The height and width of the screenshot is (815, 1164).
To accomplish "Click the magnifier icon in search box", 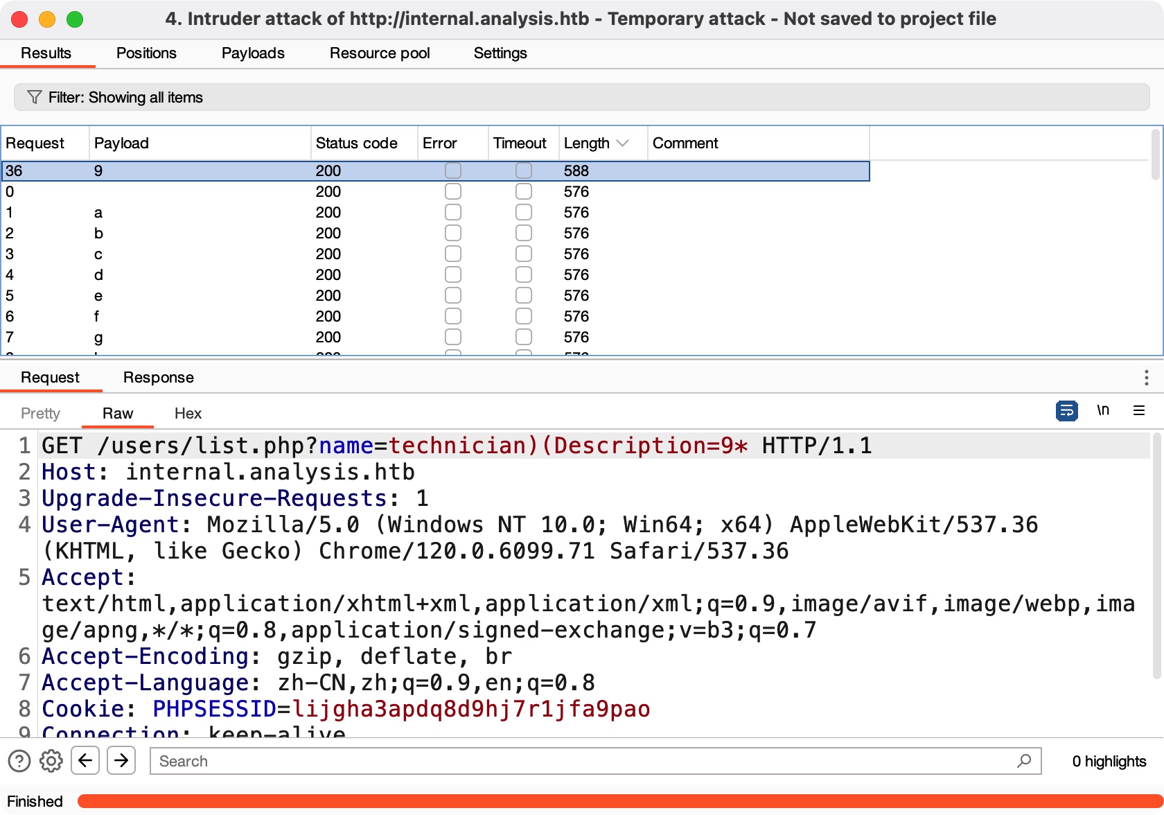I will coord(1024,760).
